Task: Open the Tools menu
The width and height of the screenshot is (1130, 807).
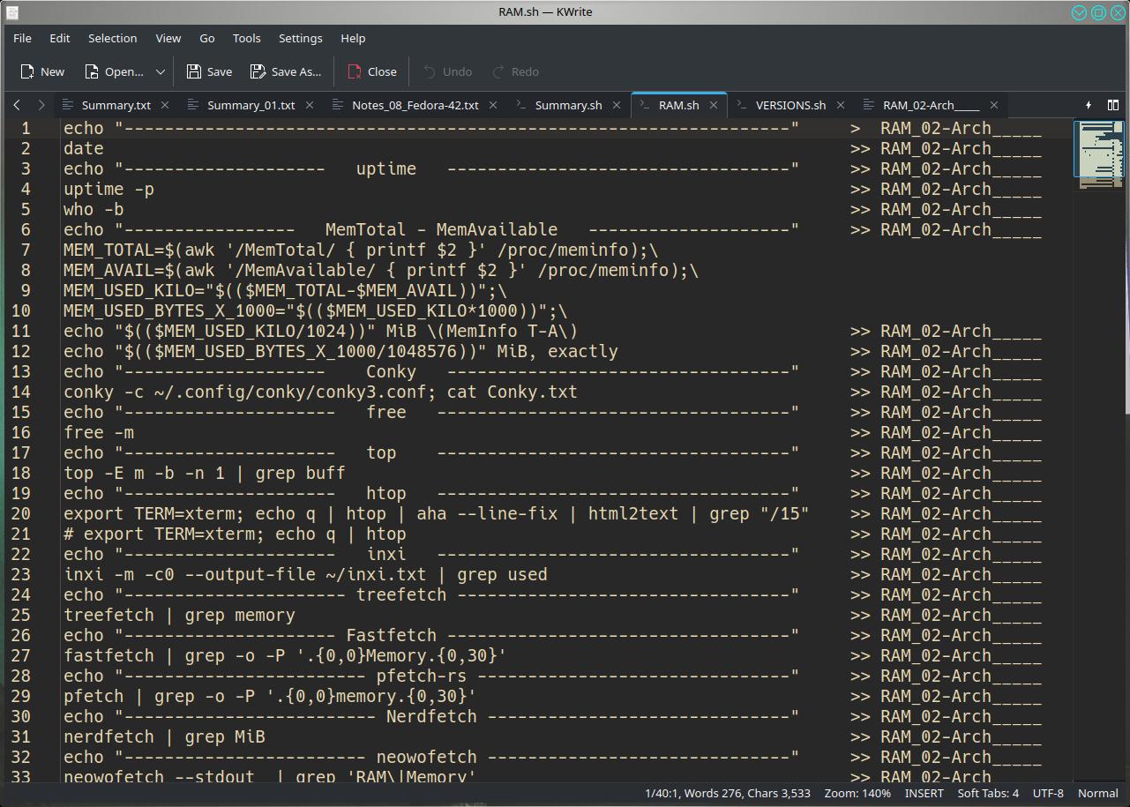Action: [246, 38]
